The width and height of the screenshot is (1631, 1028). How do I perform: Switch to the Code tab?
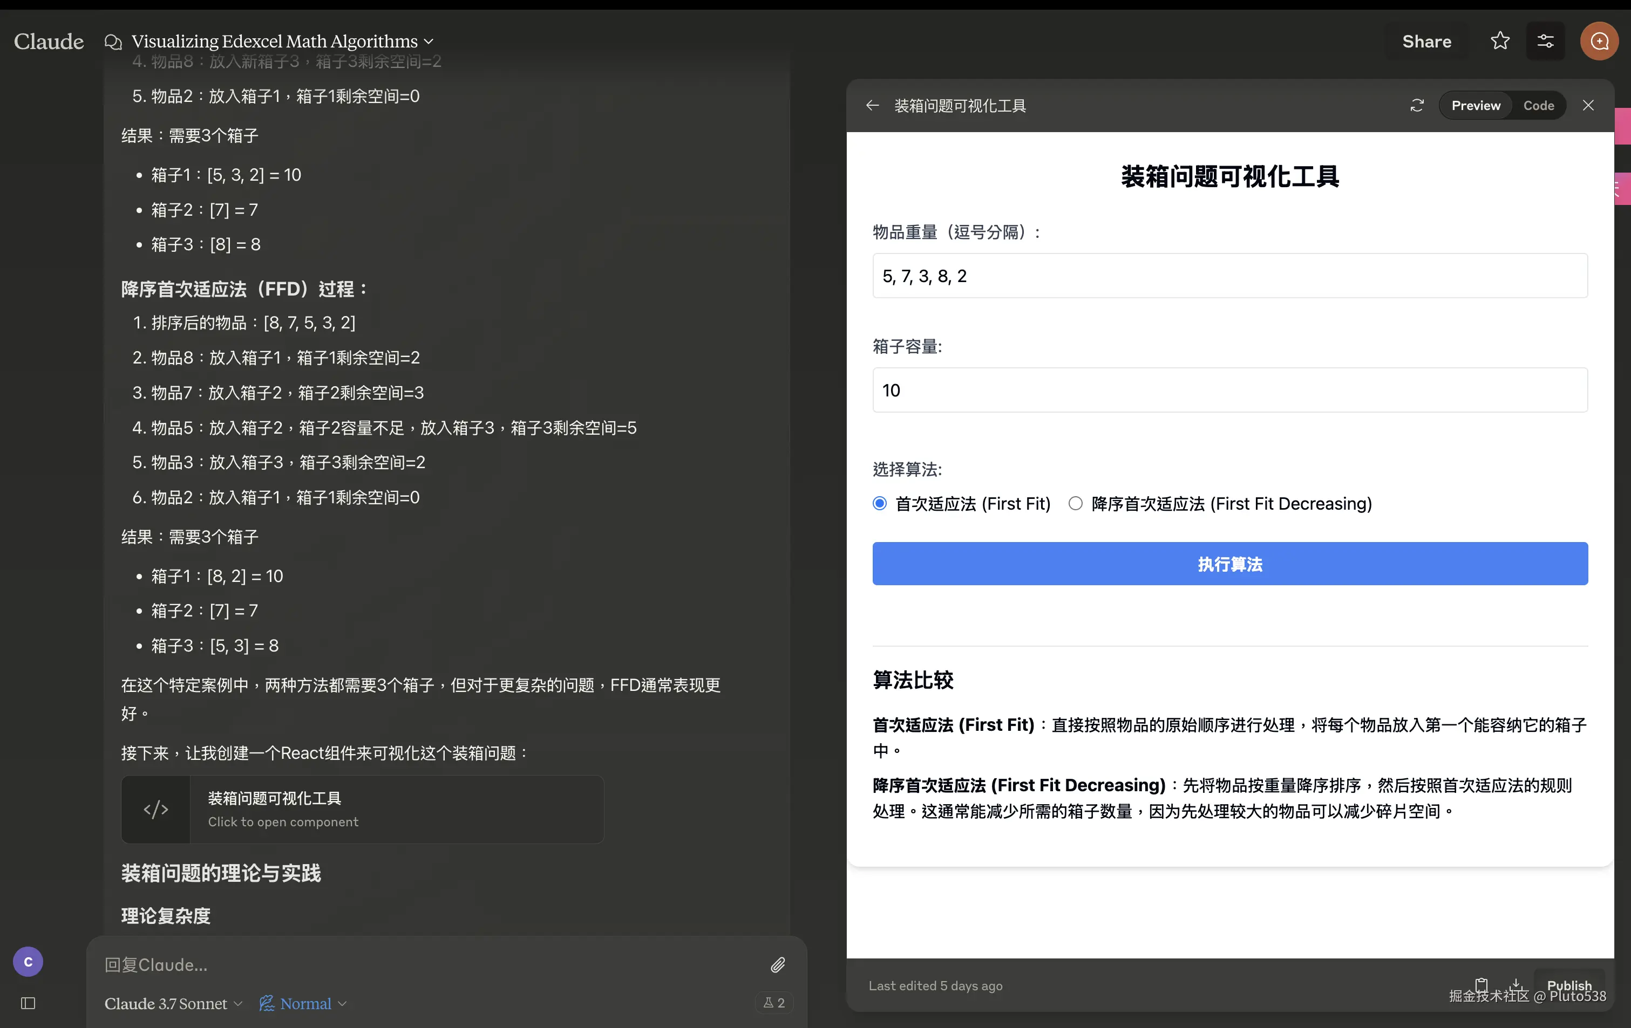[1538, 106]
